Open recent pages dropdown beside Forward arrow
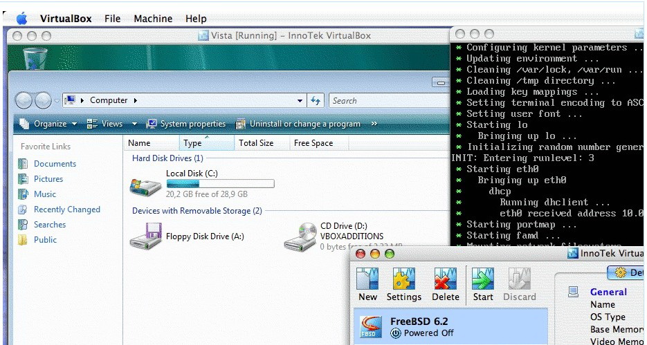The height and width of the screenshot is (345, 647). (x=57, y=100)
